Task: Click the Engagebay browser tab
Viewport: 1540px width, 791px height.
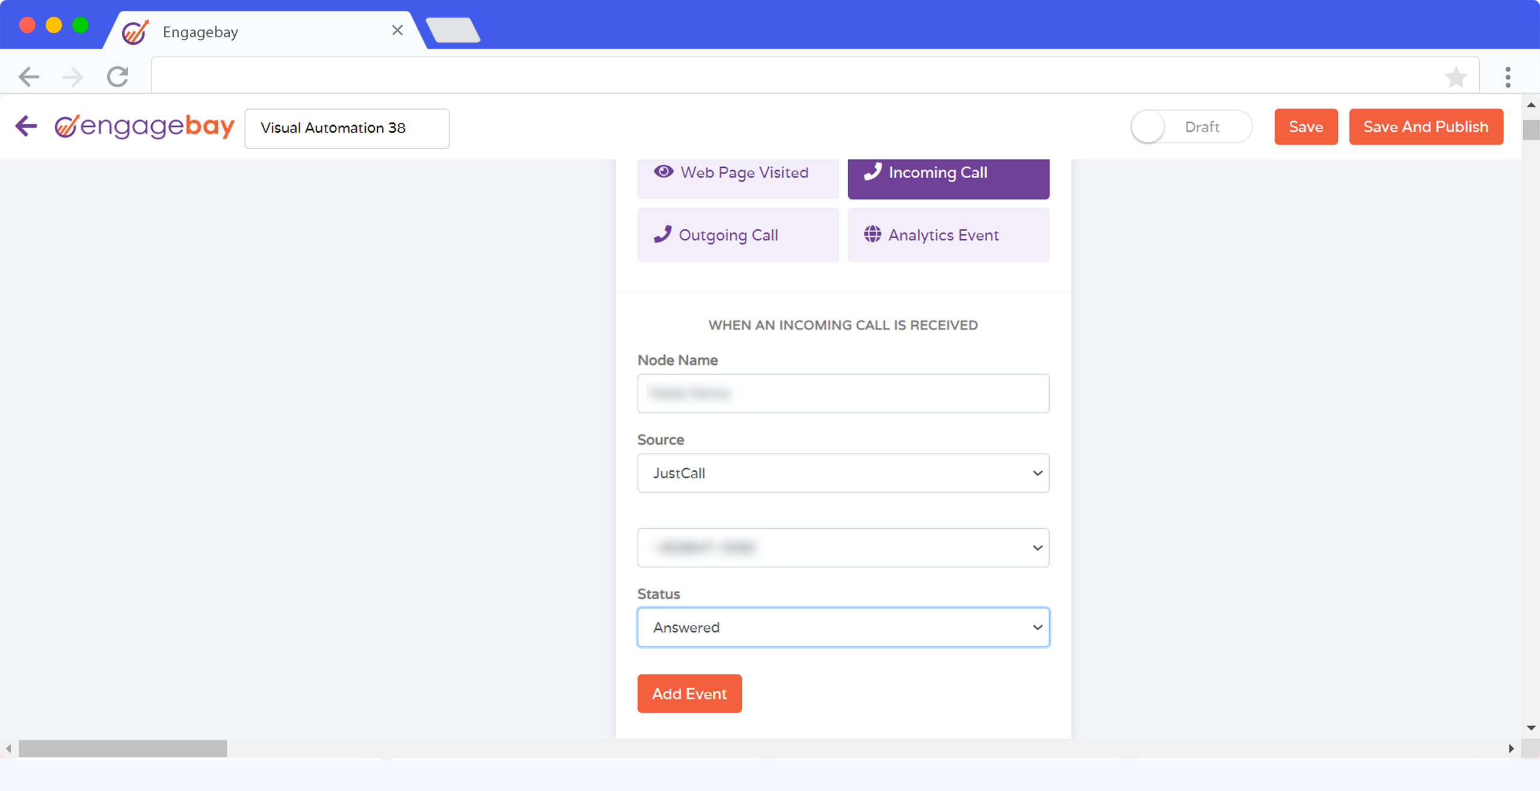Action: point(241,32)
